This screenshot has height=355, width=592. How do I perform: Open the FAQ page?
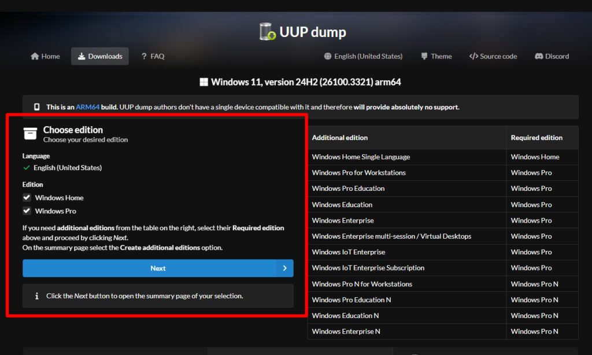tap(153, 56)
